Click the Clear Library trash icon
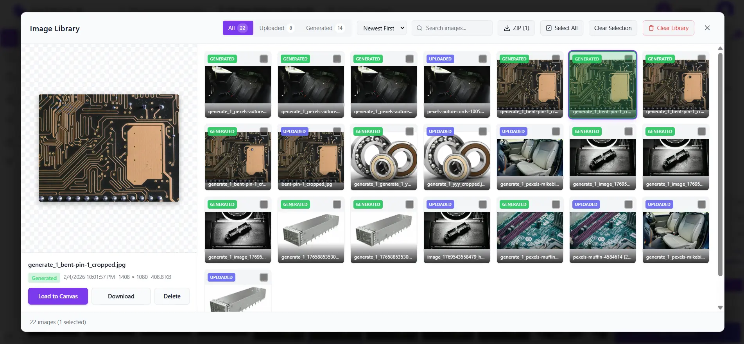Image resolution: width=744 pixels, height=344 pixels. [x=651, y=28]
